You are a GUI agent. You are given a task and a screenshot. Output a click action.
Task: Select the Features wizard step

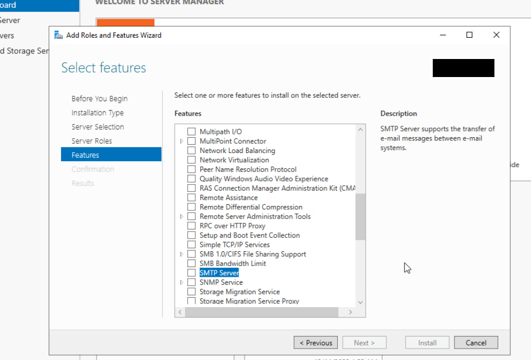(x=111, y=155)
